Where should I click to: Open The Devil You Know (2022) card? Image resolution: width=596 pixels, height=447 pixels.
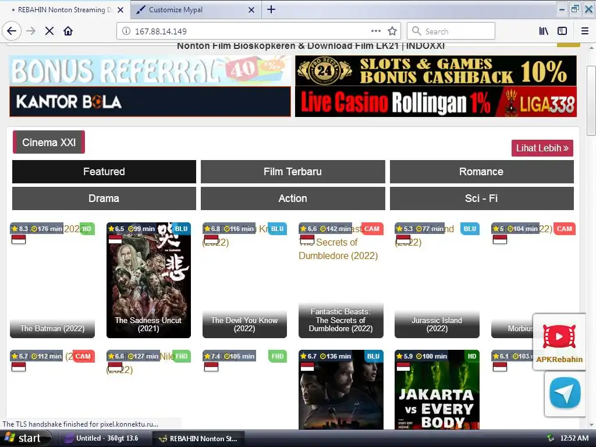(x=245, y=280)
